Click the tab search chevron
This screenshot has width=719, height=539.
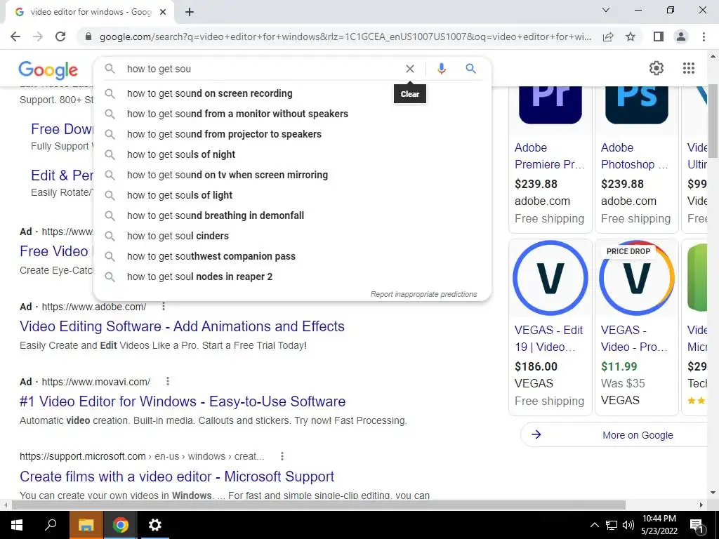[606, 10]
